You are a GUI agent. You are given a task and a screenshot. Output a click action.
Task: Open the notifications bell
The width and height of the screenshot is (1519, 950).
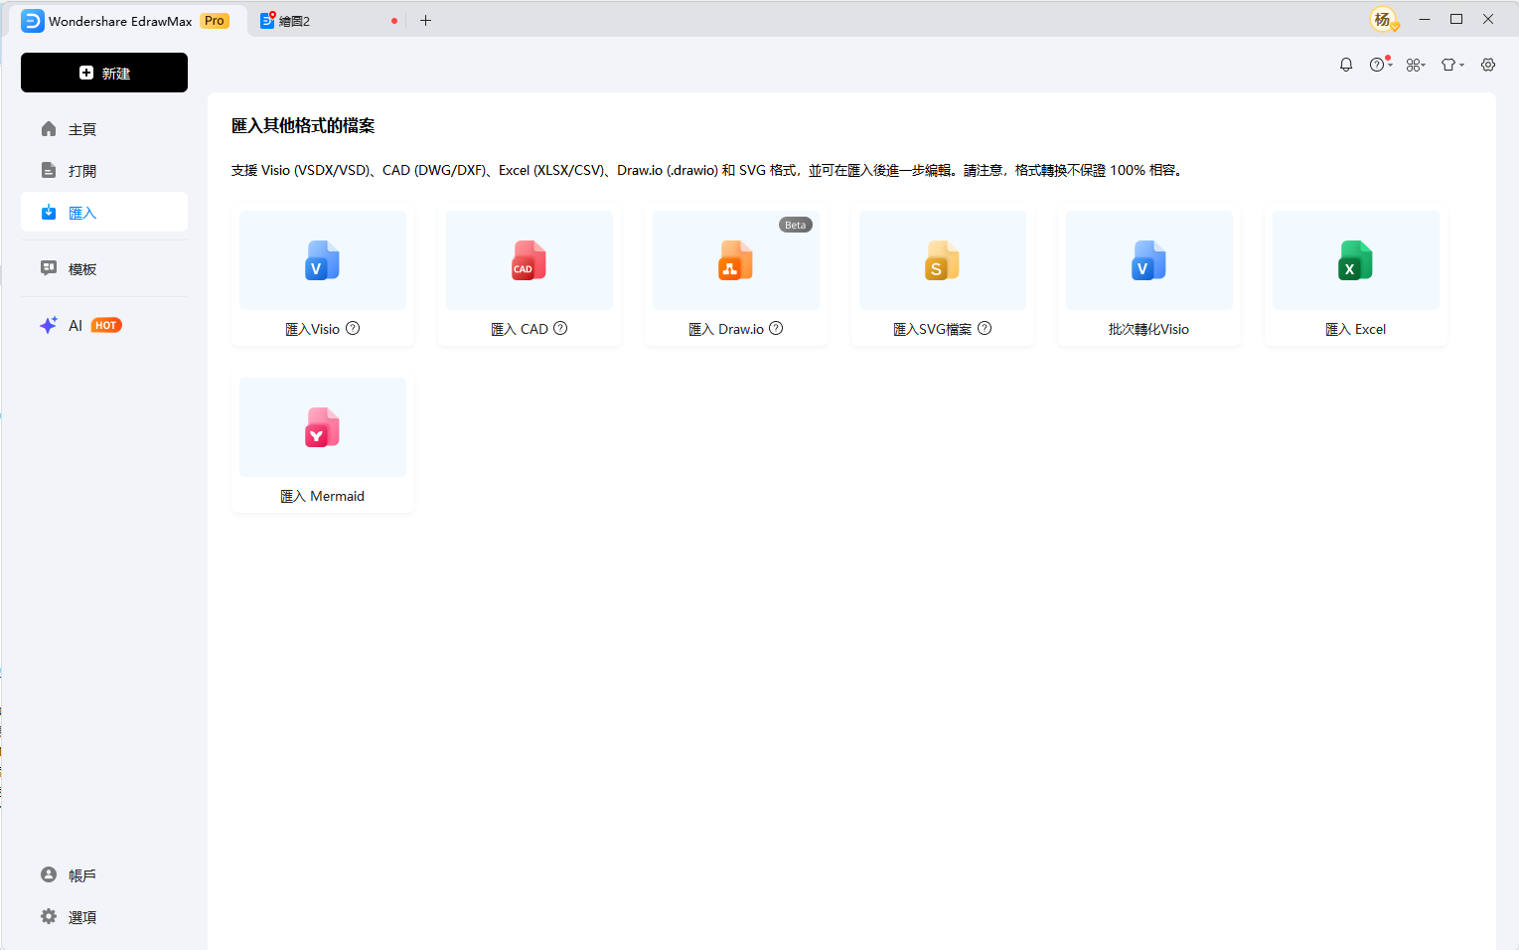tap(1346, 65)
